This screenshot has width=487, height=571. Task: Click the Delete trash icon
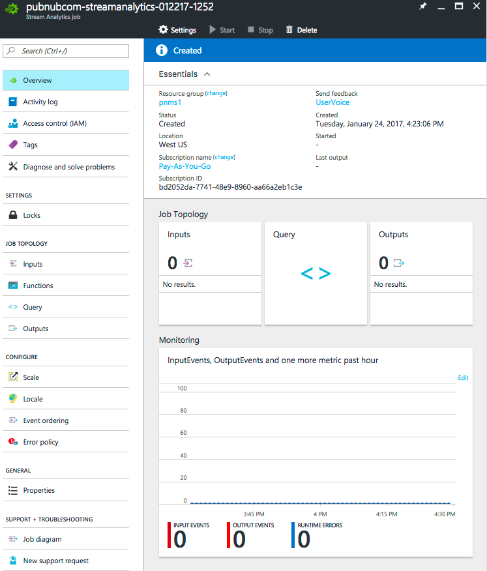click(289, 29)
